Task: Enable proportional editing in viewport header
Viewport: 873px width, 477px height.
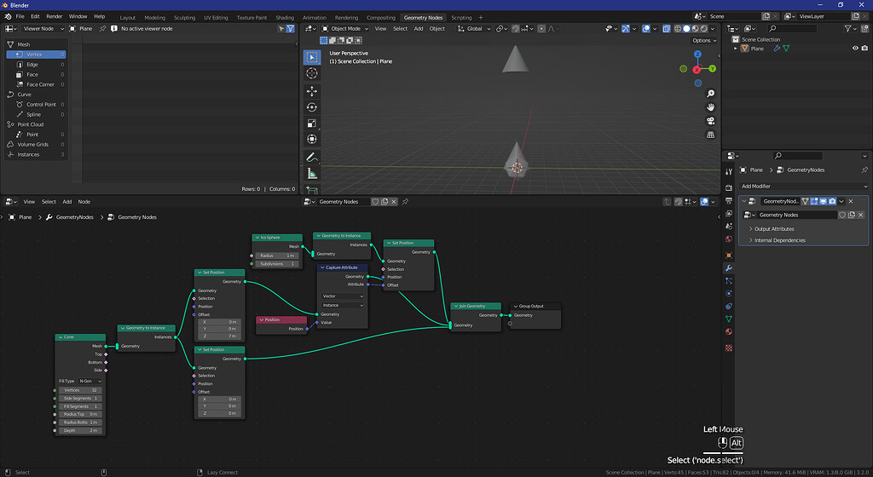Action: pyautogui.click(x=541, y=28)
